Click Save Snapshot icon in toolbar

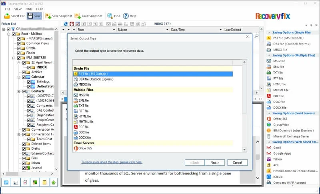tap(48, 16)
